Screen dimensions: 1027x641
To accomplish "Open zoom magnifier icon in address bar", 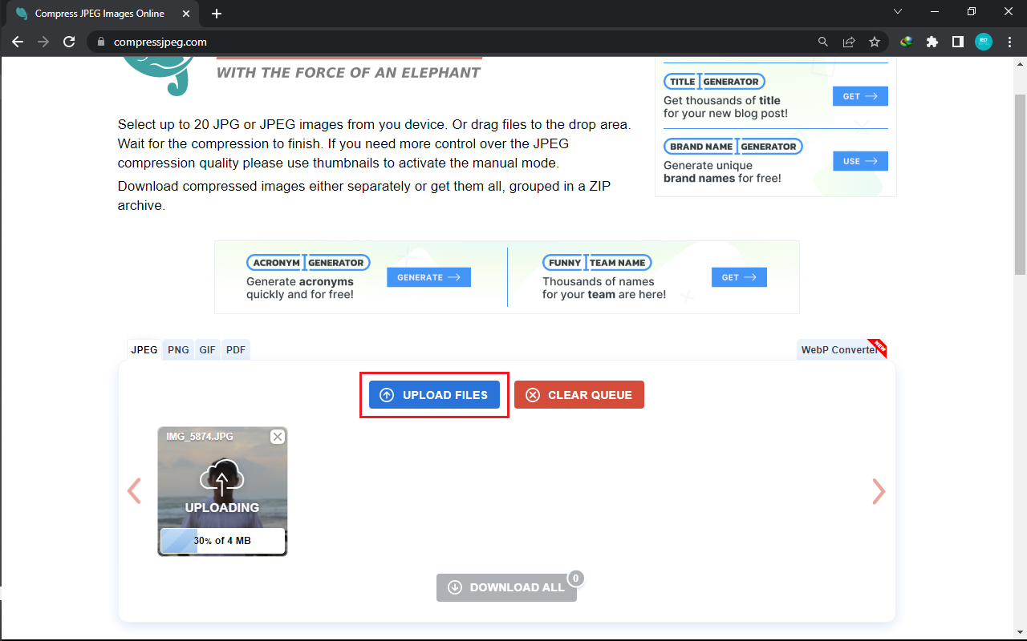I will click(822, 42).
